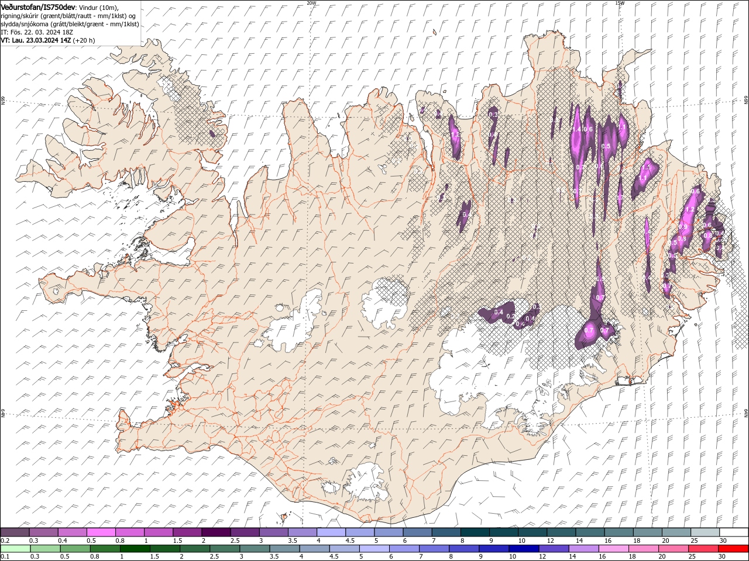Click the snow scale swatch between 9 and 10

click(x=503, y=532)
